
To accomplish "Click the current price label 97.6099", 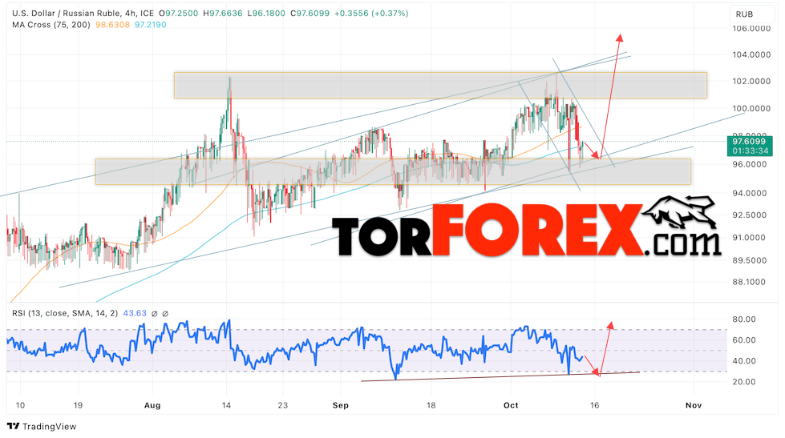I will (x=749, y=142).
